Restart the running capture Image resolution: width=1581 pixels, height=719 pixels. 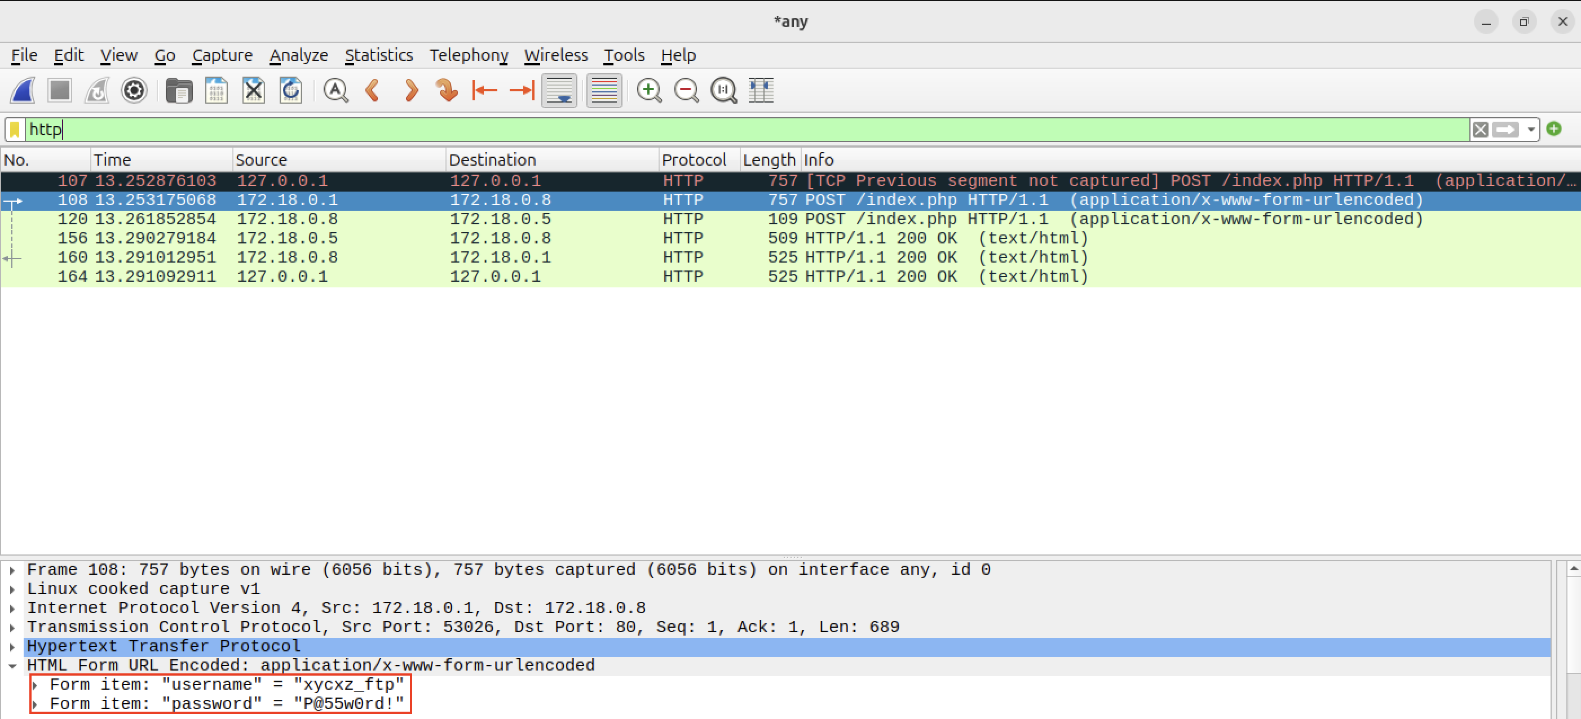(96, 90)
